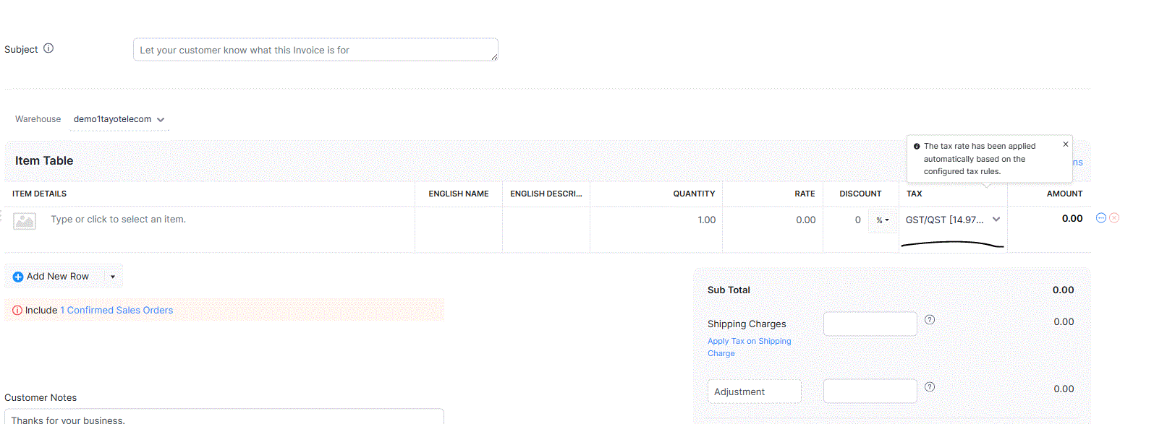The image size is (1154, 424).
Task: Click the Add New Row button
Action: 51,277
